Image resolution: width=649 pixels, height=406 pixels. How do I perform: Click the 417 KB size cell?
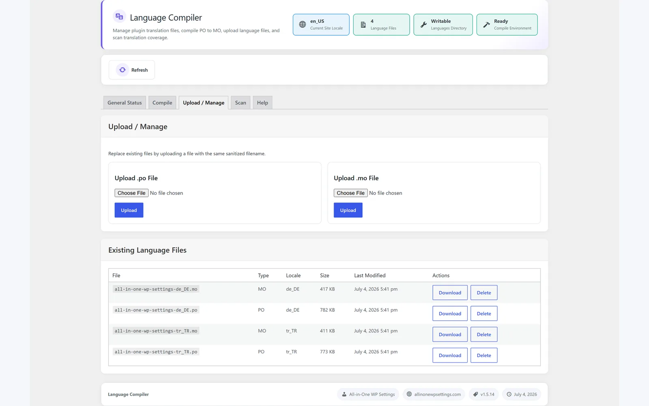click(x=327, y=289)
